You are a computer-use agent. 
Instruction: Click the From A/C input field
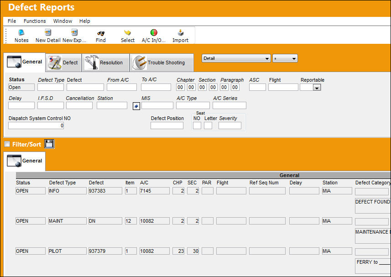[x=122, y=87]
